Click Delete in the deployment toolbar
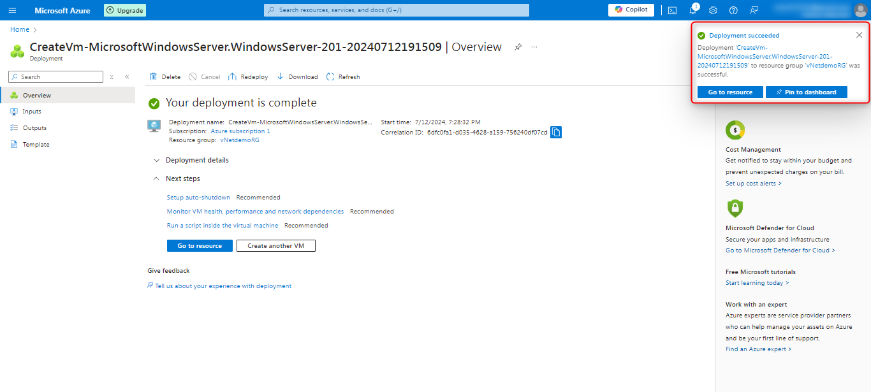The height and width of the screenshot is (392, 871). click(x=165, y=76)
